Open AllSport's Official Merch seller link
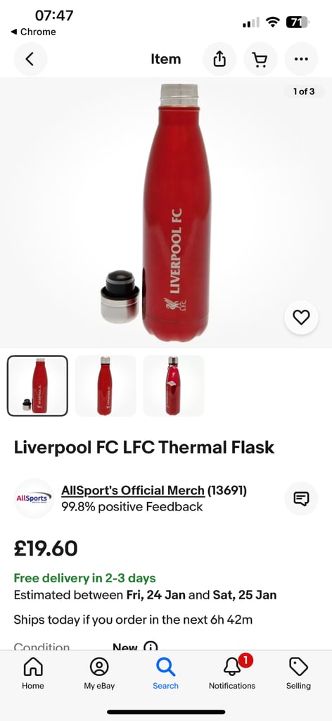 point(133,491)
